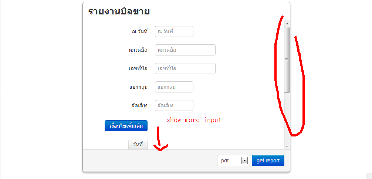Click the วันที่ button below extra conditions
This screenshot has width=372, height=179.
click(x=138, y=144)
